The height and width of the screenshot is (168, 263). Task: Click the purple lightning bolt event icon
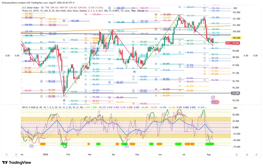click(x=213, y=97)
